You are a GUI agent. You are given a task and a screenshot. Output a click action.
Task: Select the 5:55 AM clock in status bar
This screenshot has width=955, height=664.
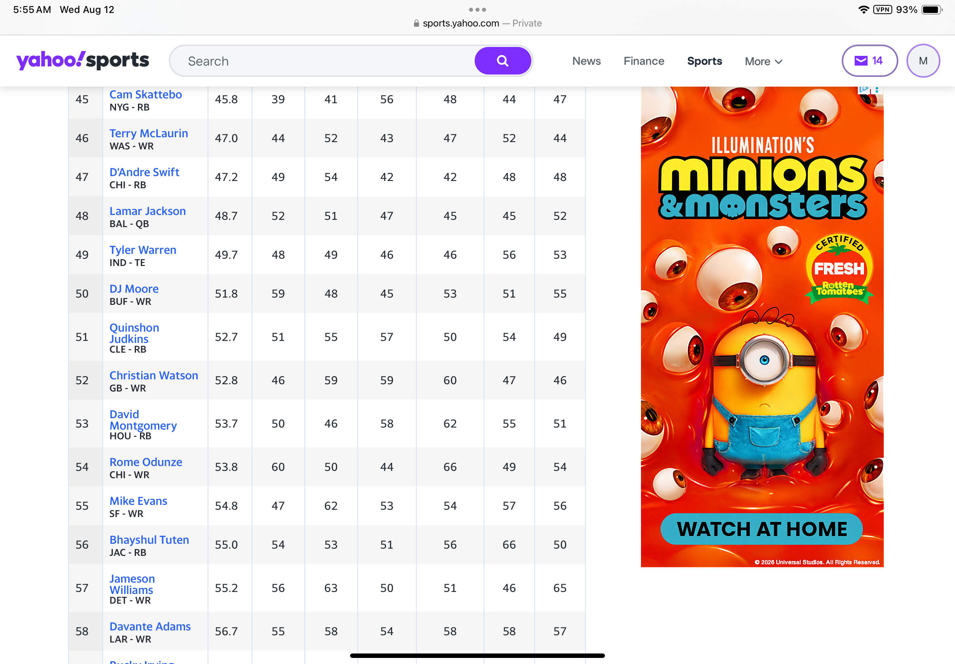pyautogui.click(x=32, y=10)
